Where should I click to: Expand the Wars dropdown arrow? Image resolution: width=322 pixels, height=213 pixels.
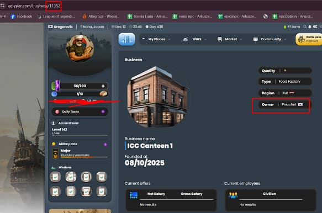click(205, 39)
